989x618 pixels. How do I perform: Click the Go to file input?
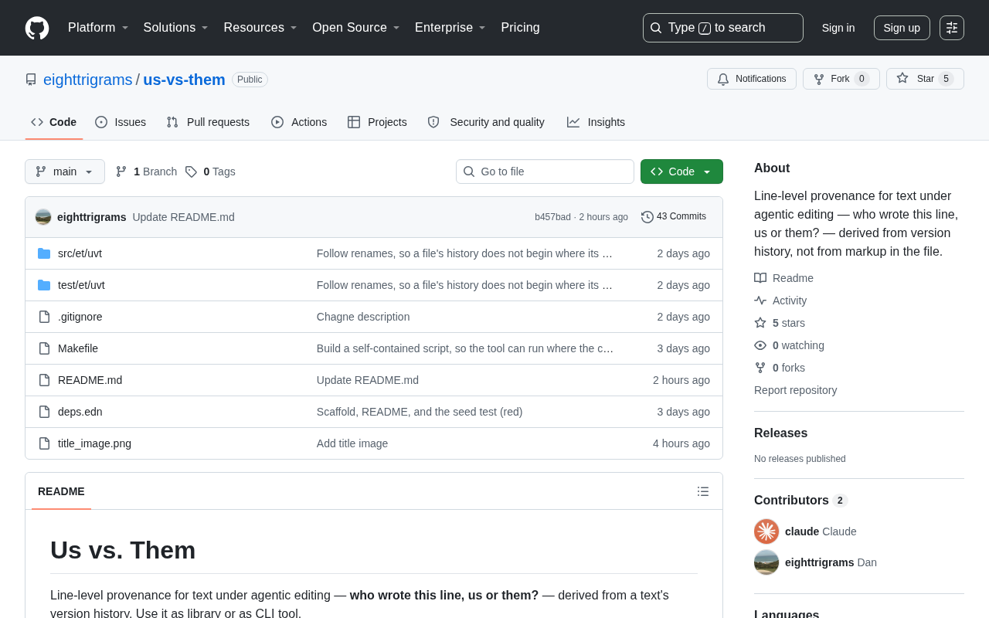pos(545,171)
